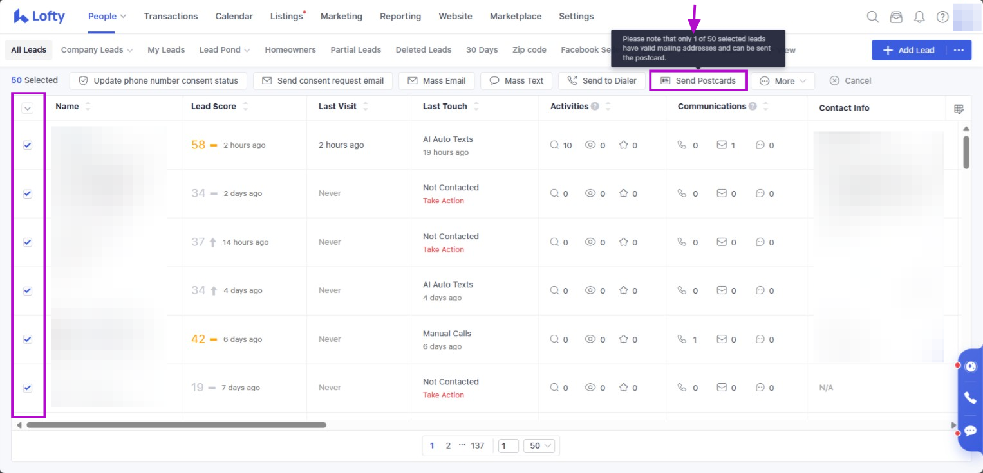The image size is (983, 473).
Task: Click the page number input field
Action: [508, 446]
